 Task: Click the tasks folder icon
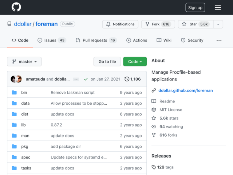click(x=14, y=168)
